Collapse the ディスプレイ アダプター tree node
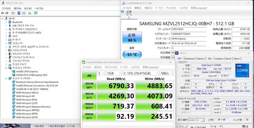254x128 pixels. pyautogui.click(x=6, y=68)
